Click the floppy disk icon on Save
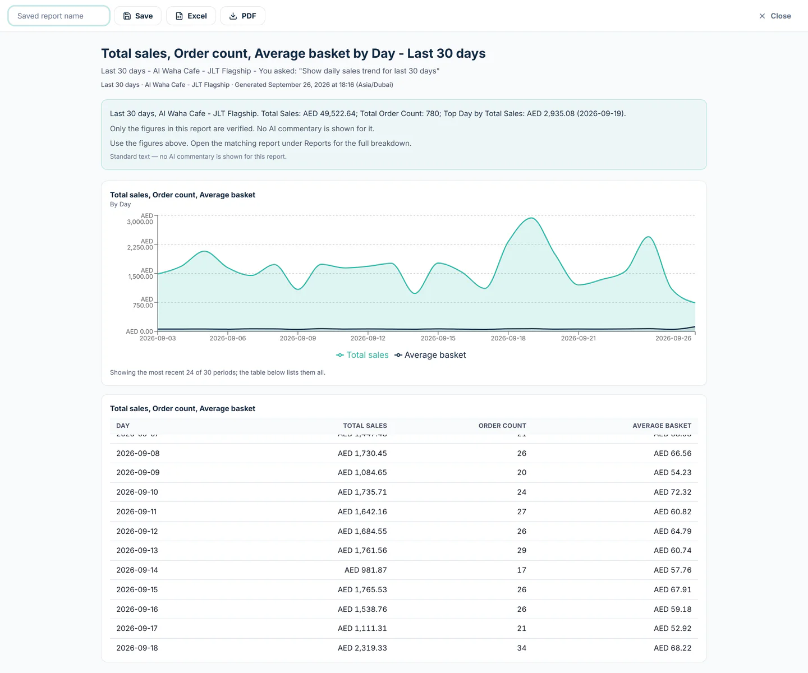 (127, 16)
